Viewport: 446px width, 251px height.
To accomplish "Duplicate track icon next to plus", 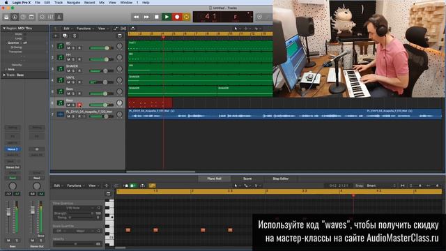I will (x=65, y=36).
